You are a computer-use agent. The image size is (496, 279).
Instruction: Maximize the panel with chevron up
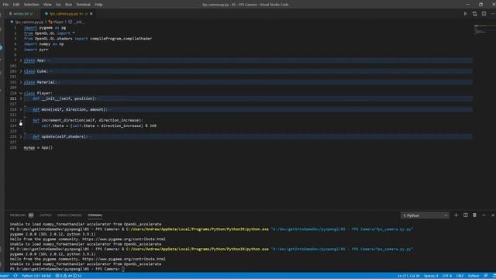pyautogui.click(x=484, y=215)
